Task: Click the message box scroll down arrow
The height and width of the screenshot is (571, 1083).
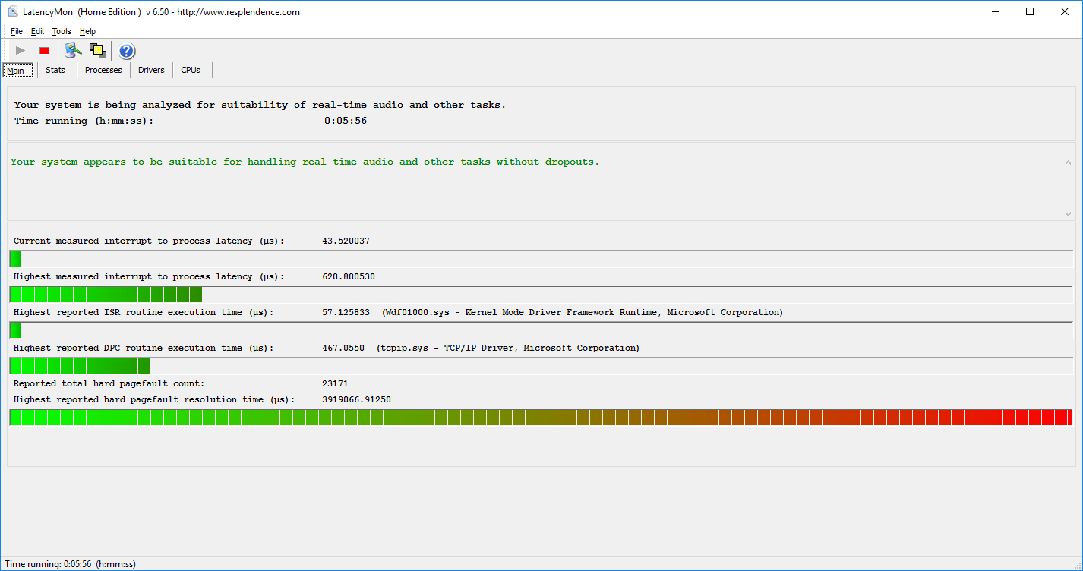Action: pyautogui.click(x=1068, y=214)
